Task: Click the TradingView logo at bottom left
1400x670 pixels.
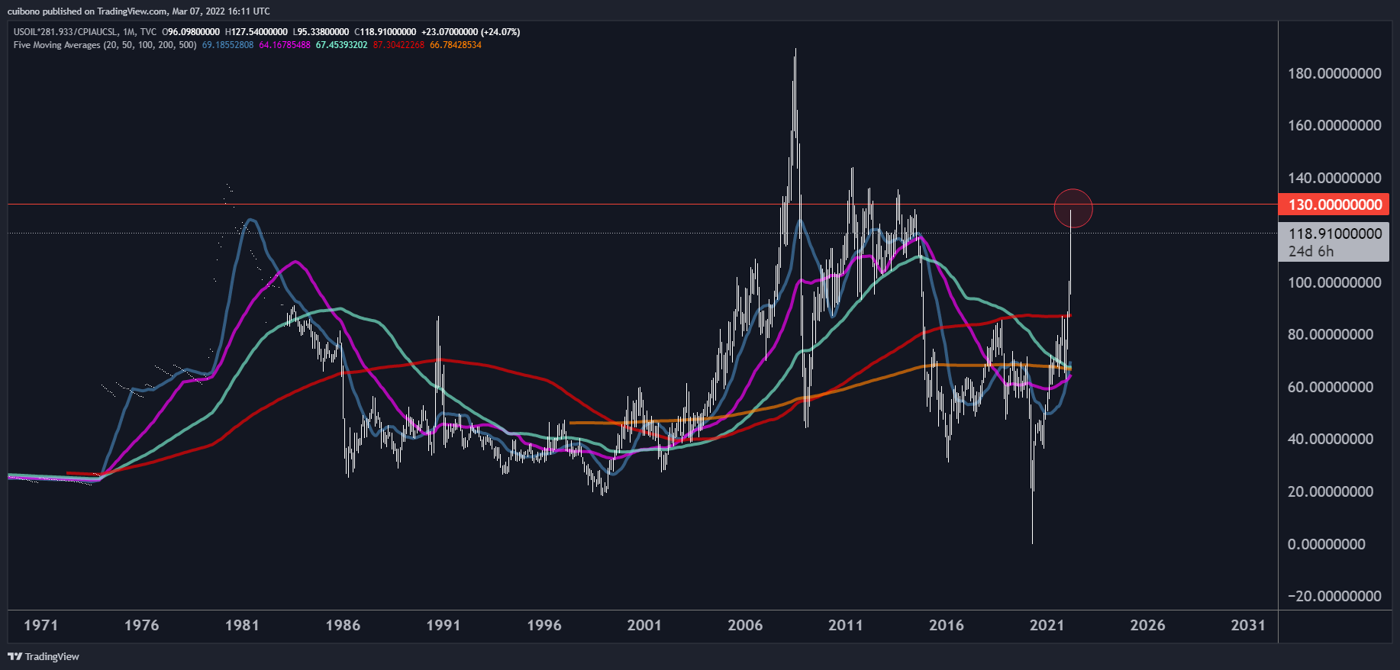Action: [x=44, y=656]
